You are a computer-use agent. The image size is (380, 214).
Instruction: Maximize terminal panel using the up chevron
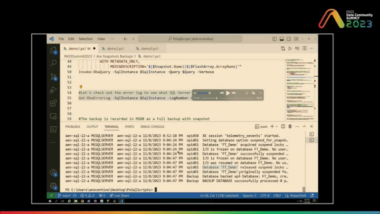click(x=304, y=126)
